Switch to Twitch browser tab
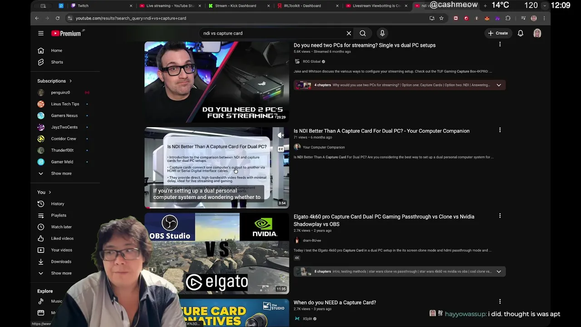 (x=101, y=5)
